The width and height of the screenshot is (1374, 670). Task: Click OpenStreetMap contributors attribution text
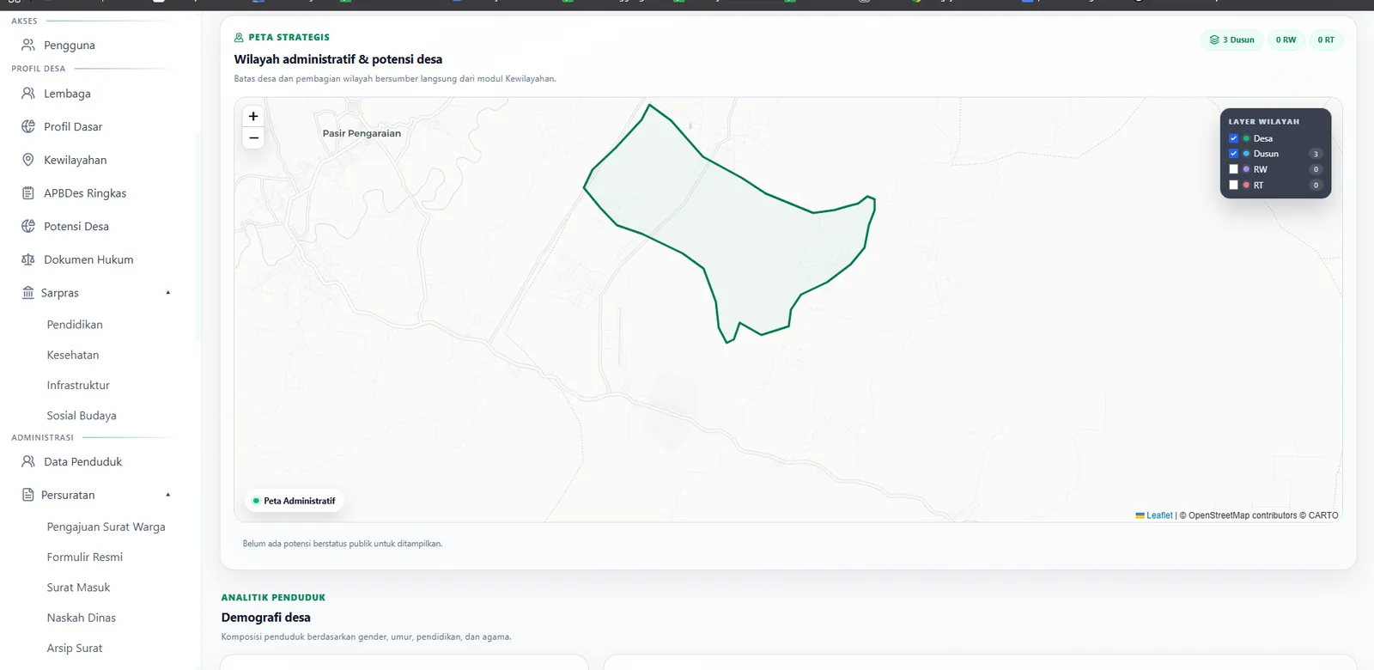coord(1243,515)
